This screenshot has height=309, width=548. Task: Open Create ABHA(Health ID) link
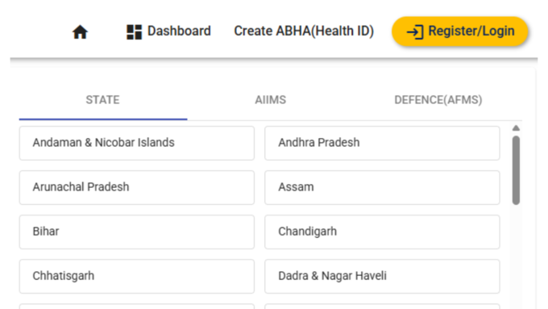pos(304,31)
